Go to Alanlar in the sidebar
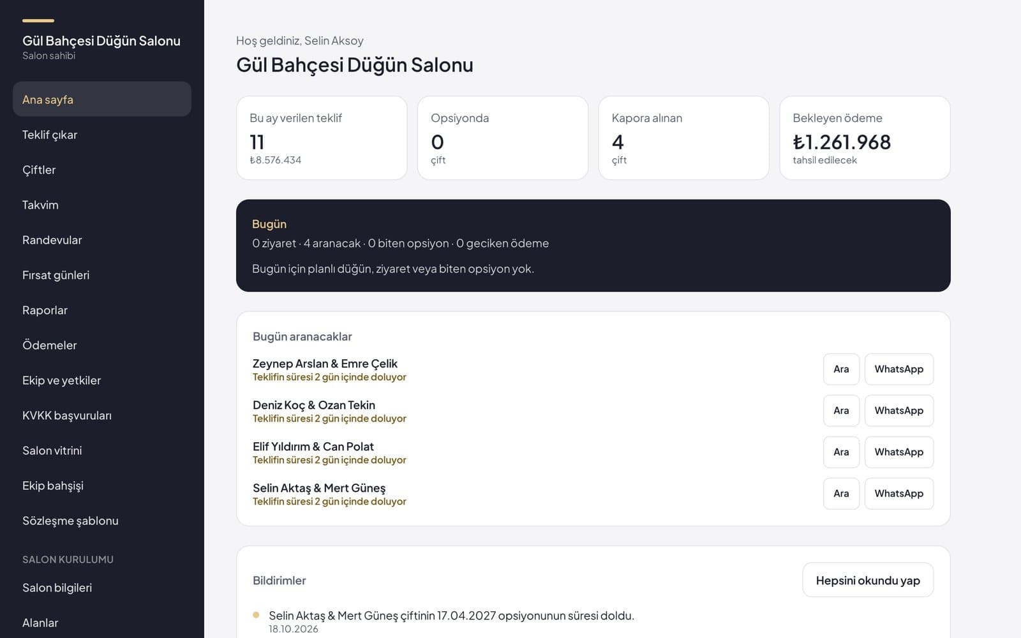 coord(102,623)
